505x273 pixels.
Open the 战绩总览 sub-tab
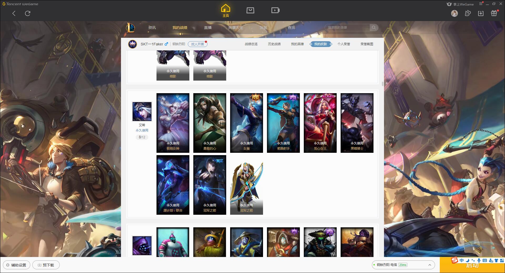[251, 44]
